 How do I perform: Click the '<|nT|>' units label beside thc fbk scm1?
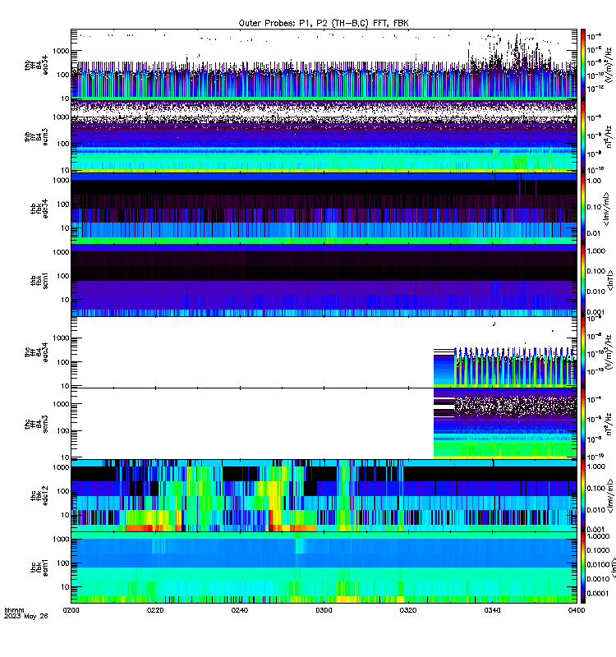613,567
